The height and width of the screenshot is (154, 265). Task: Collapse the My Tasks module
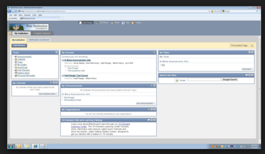[x=249, y=52]
